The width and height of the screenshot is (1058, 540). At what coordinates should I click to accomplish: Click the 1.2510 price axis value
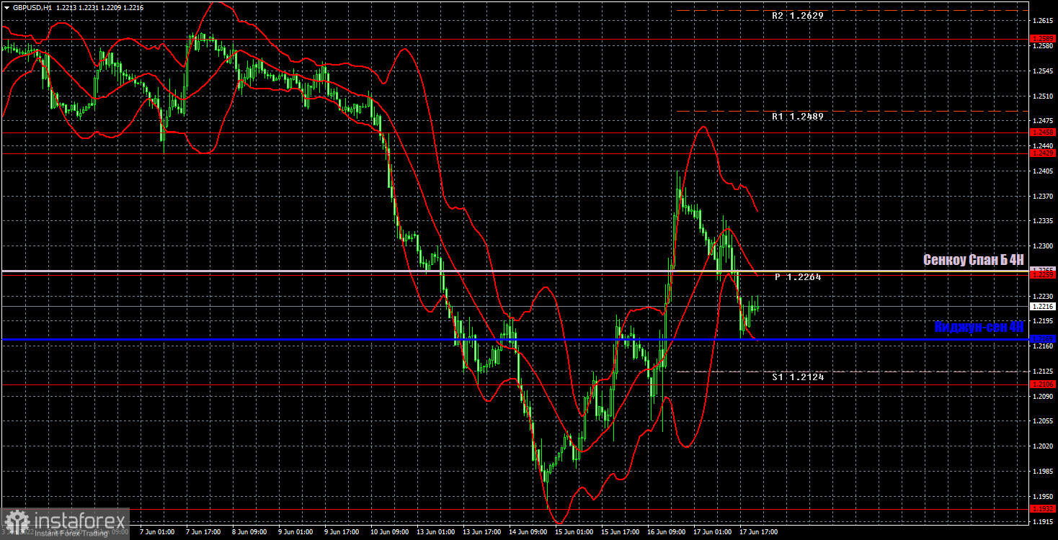pos(1043,96)
